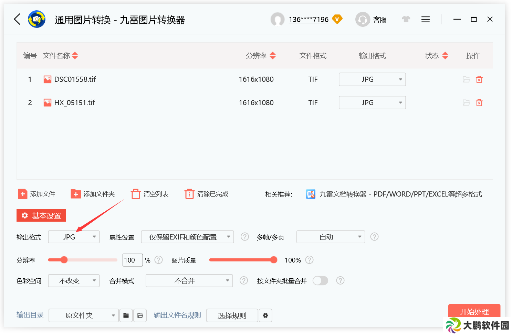The image size is (512, 334).
Task: Expand the merge mode 不合并 dropdown
Action: click(189, 281)
